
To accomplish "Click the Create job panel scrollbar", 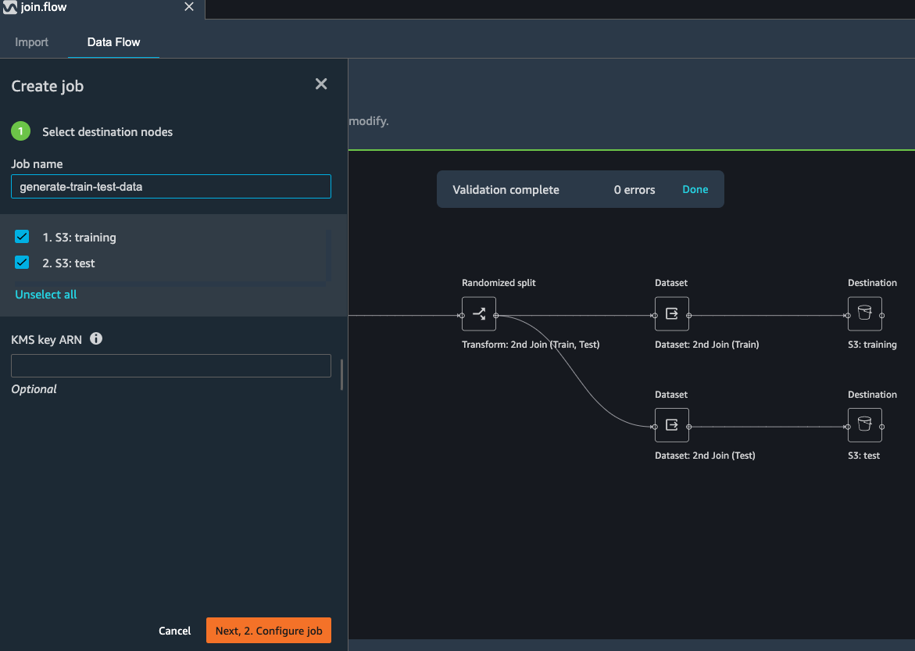I will (x=341, y=374).
